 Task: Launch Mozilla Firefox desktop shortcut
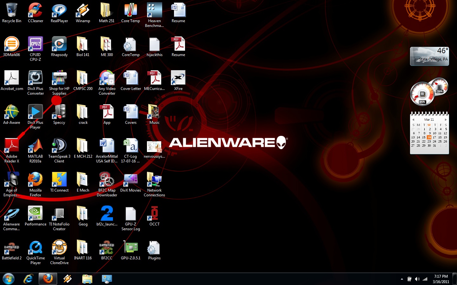[x=36, y=184]
